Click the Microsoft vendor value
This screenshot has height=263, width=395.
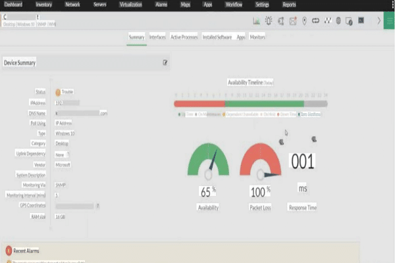[63, 165]
